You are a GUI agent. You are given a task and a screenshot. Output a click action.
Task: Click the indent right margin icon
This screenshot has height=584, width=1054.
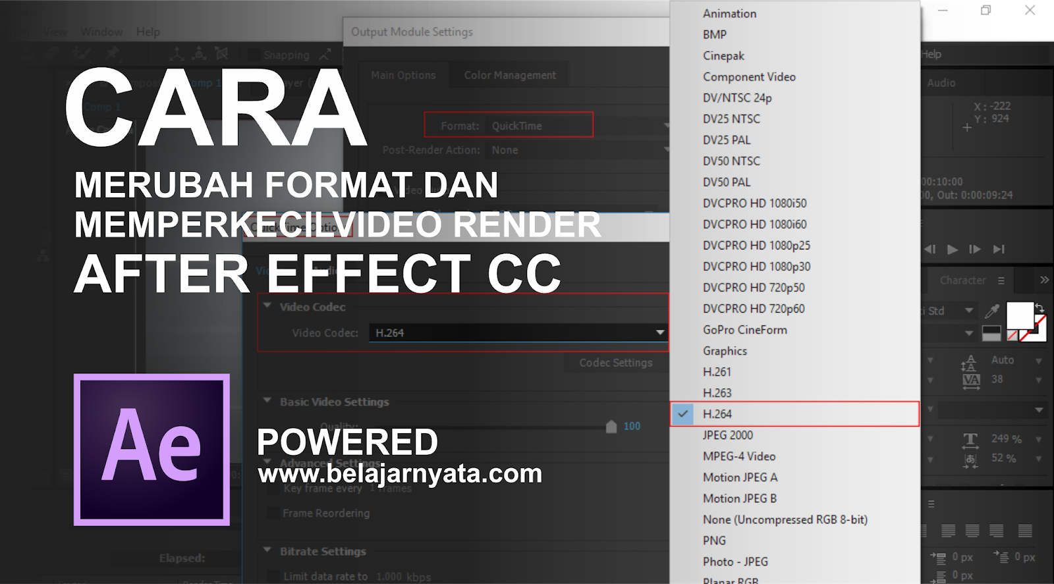click(x=1001, y=557)
